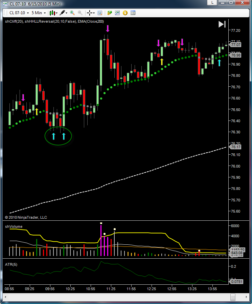Click the indicator label shCliff(20), shHHLLReversal, EMA

54,21
